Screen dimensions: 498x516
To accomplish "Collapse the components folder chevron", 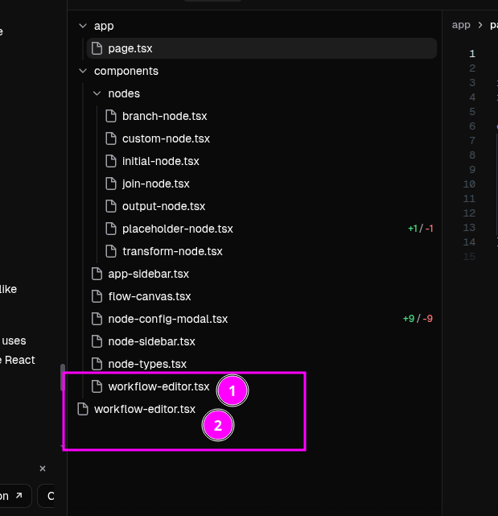I will click(x=83, y=71).
